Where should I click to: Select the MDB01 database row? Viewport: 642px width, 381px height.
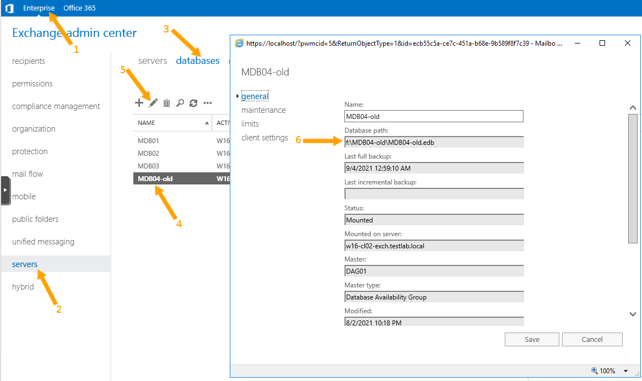point(182,140)
